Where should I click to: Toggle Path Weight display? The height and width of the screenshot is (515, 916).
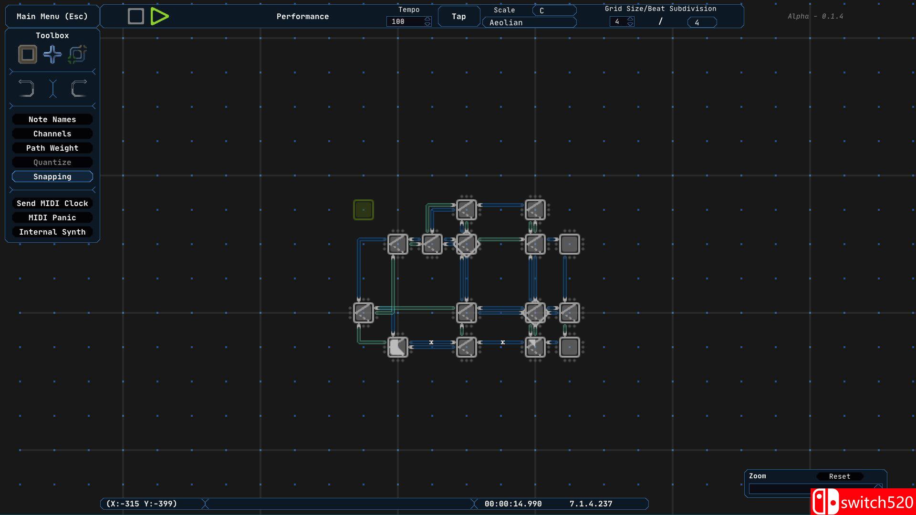52,148
